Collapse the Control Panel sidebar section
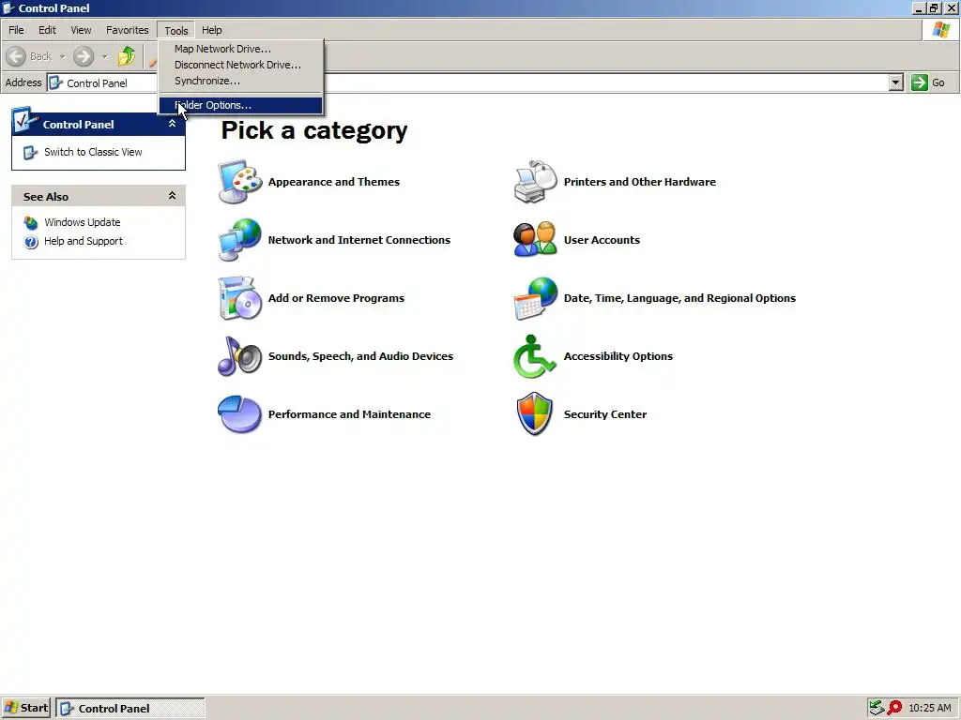The width and height of the screenshot is (961, 720). (x=173, y=124)
